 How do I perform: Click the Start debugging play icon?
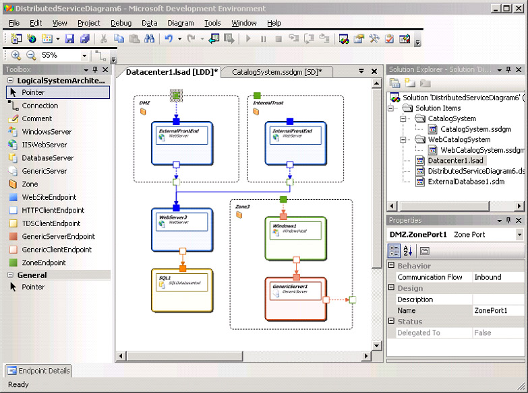[248, 38]
